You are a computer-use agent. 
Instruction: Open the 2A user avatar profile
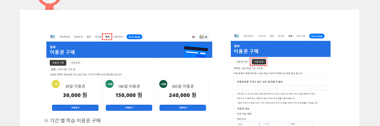(x=201, y=37)
